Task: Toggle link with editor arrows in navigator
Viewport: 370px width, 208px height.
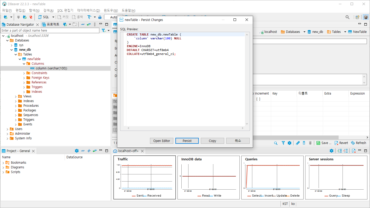Action: click(x=89, y=24)
